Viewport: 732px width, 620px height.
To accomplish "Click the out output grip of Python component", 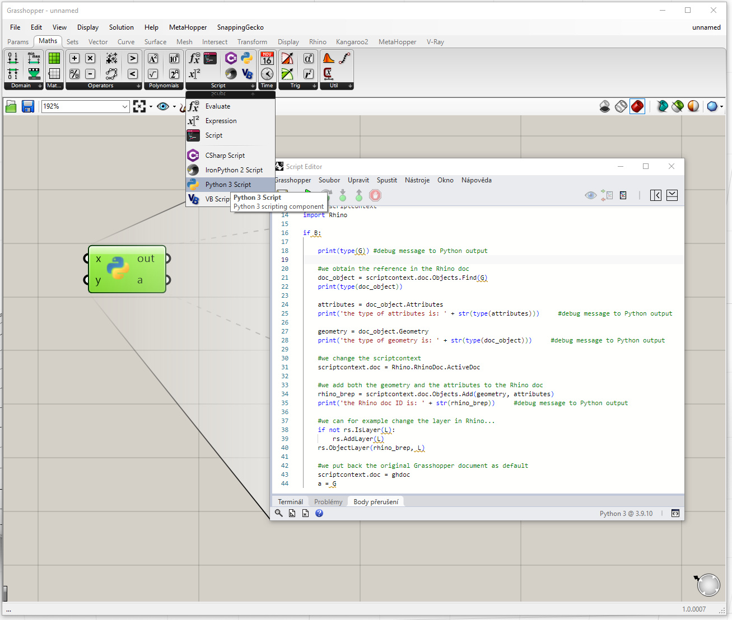I will [167, 259].
